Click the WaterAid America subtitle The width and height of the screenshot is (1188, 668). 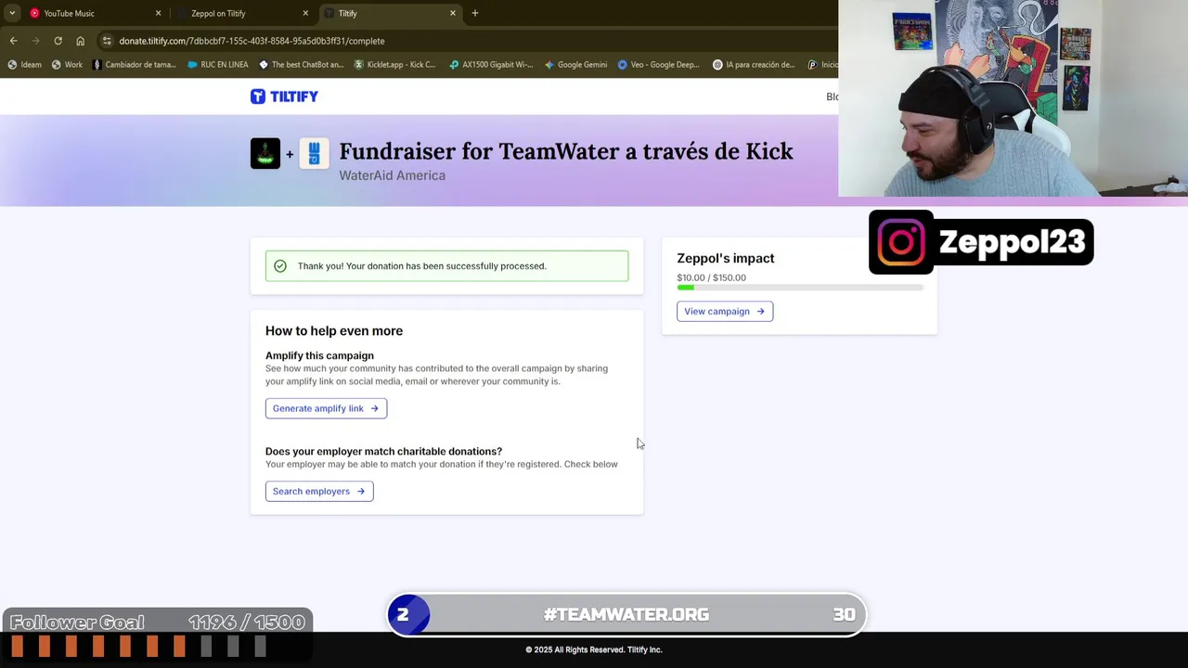(392, 175)
